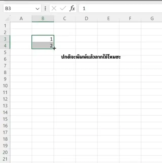Click the Cancel X icon in formula bar
Screen dimensions: 162x163
pos(54,8)
